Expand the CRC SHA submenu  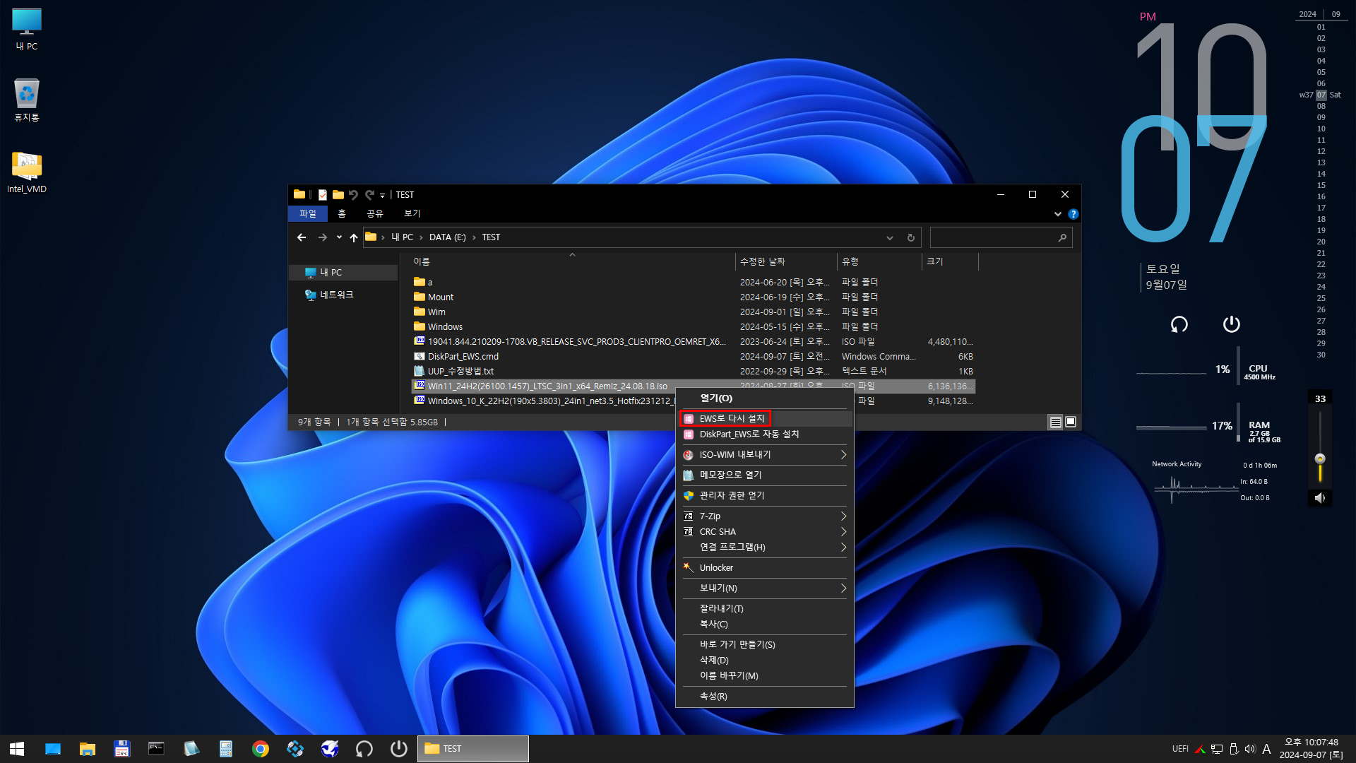click(765, 532)
